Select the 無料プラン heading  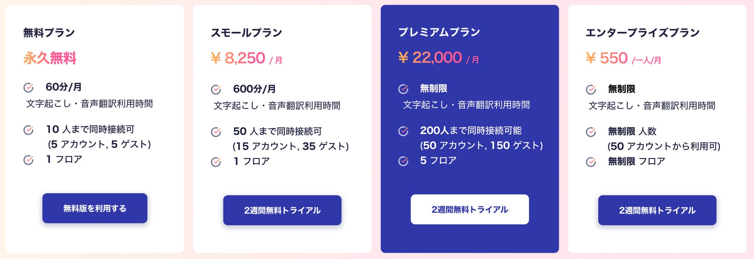point(49,32)
